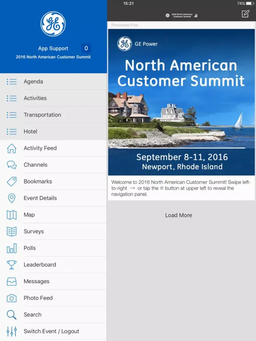Select Search in the side menu

pos(53,315)
